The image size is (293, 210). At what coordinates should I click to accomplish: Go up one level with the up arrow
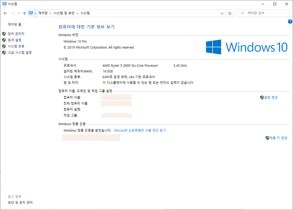25,13
